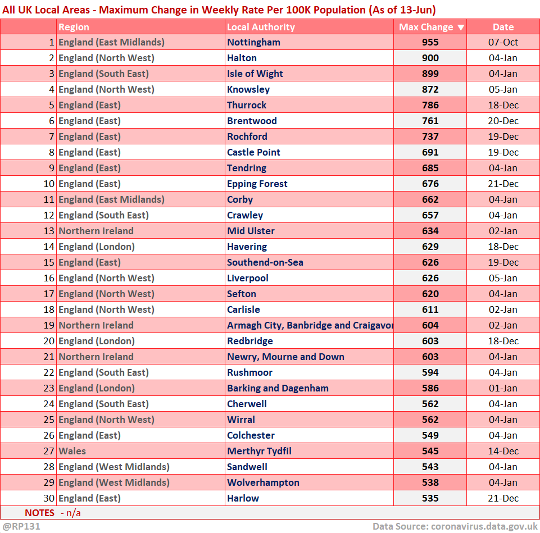Click Thurrock in the table
The width and height of the screenshot is (540, 533).
coord(247,105)
